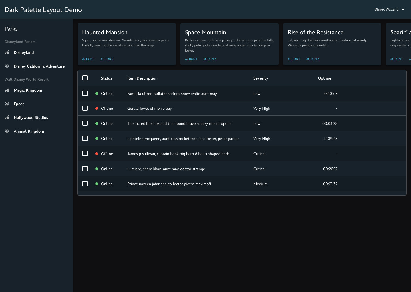The height and width of the screenshot is (292, 411).
Task: Click the castle icon beside Disneyland
Action: pos(7,52)
